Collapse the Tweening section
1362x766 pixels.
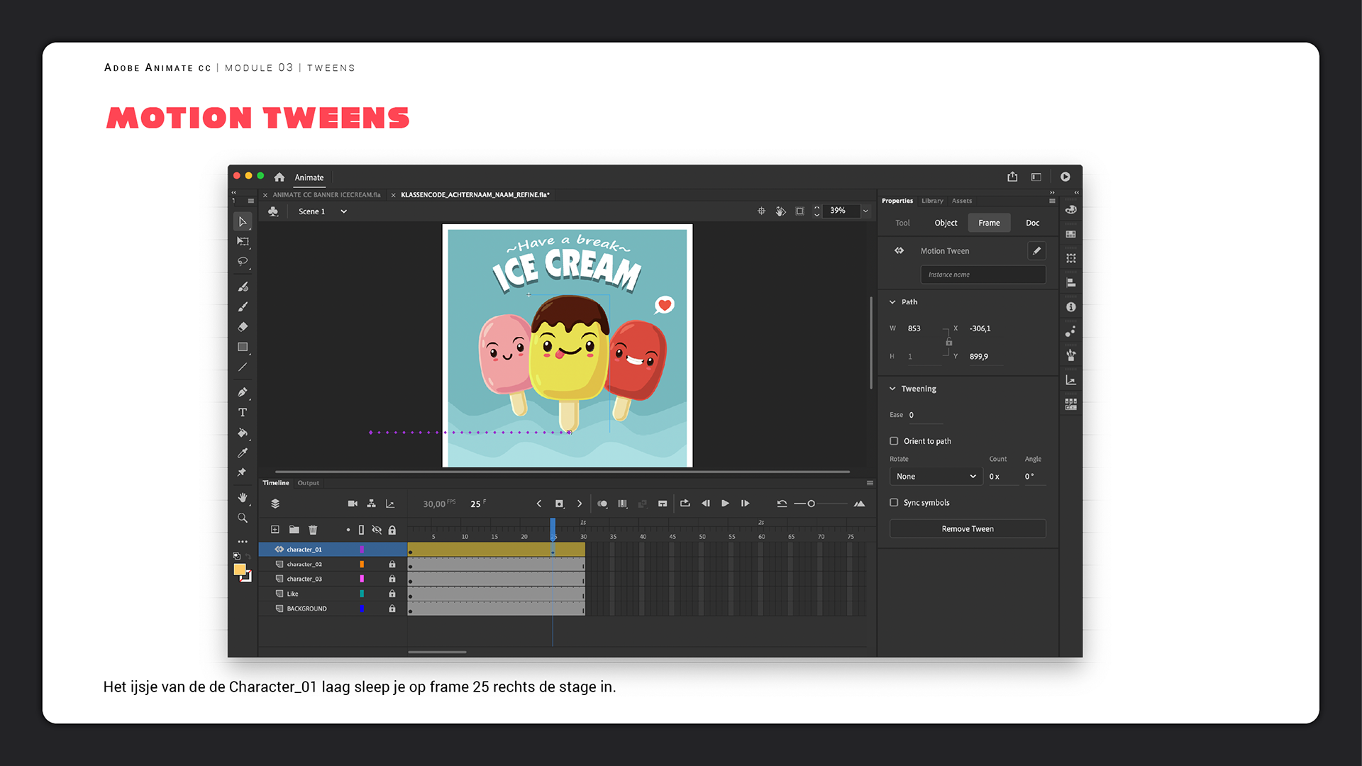[x=892, y=389]
